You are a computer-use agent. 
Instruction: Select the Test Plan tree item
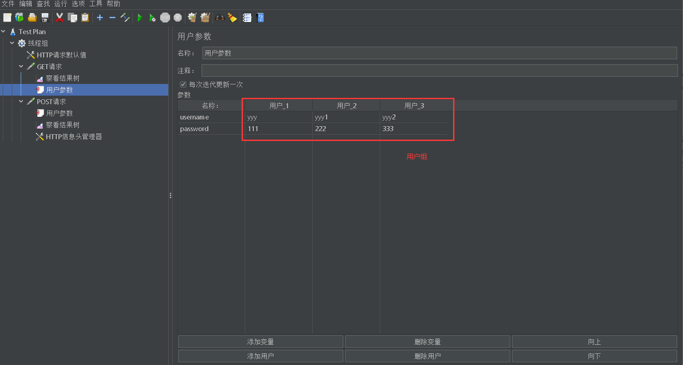[x=32, y=31]
